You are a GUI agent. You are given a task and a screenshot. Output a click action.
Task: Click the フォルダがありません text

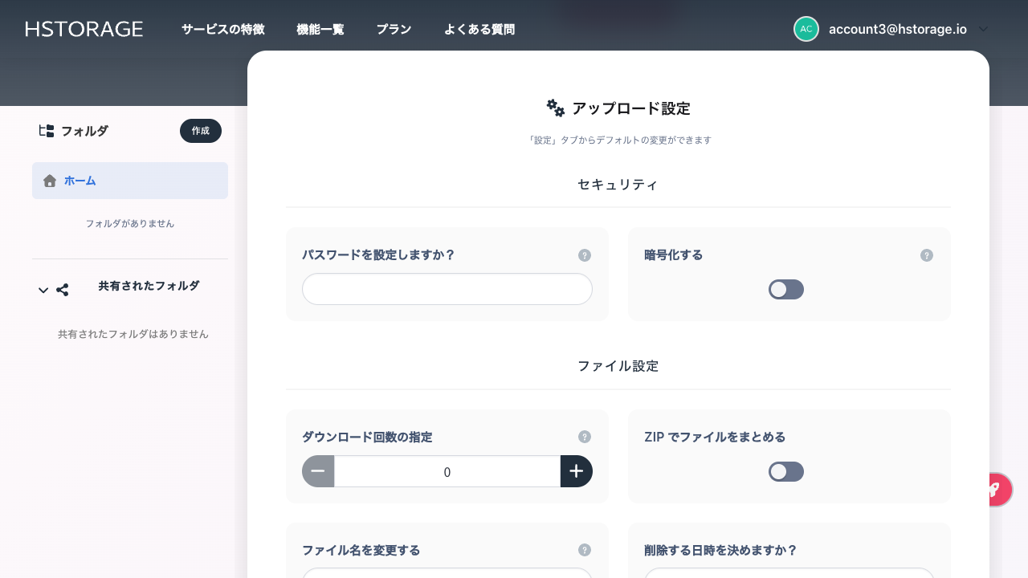130,224
